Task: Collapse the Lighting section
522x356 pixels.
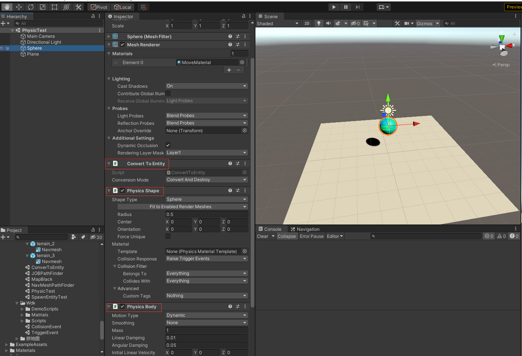Action: pos(109,79)
